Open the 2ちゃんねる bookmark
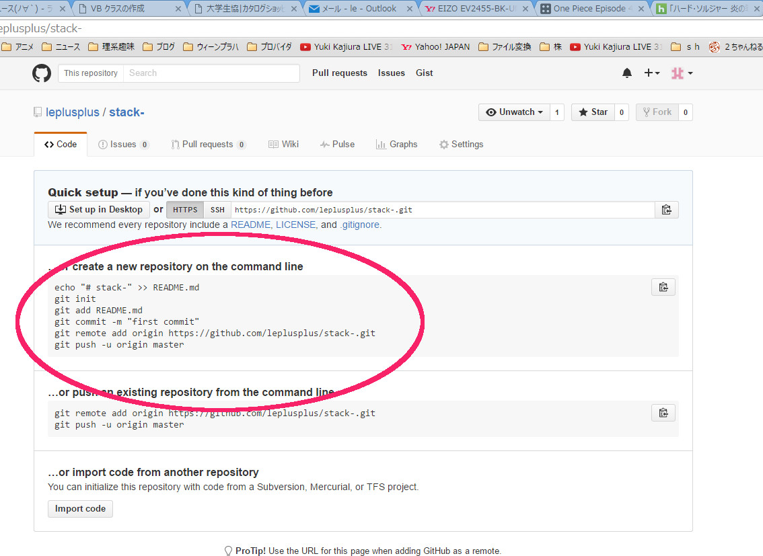763x556 pixels. coord(736,46)
